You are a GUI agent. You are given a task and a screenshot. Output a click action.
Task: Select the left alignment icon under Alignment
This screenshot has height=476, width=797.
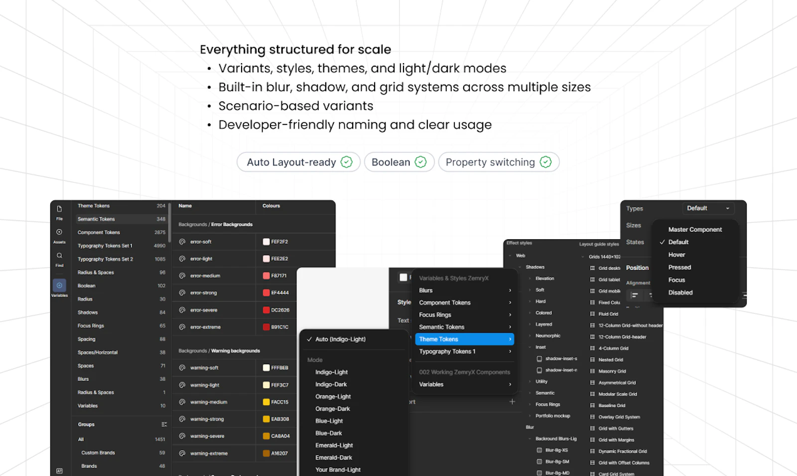click(636, 295)
